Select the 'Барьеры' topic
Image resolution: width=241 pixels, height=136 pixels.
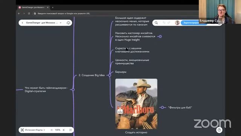(120, 72)
